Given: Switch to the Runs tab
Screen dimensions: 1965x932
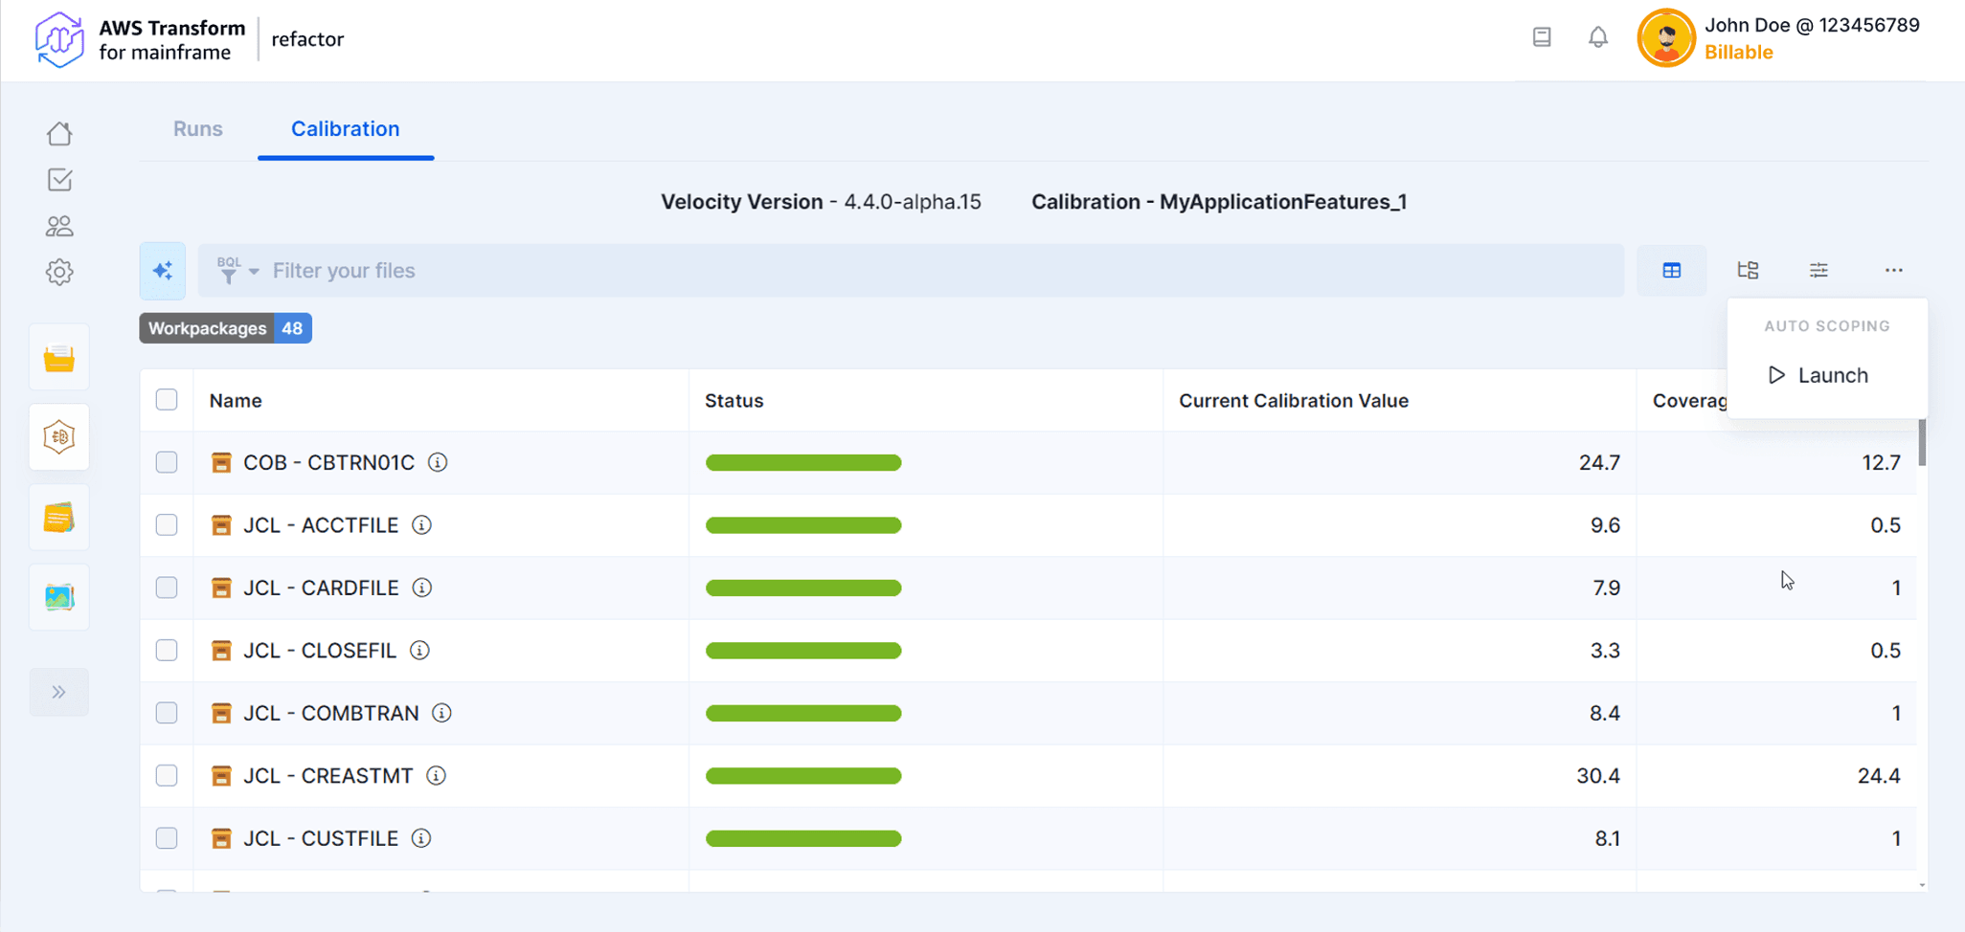Looking at the screenshot, I should (x=198, y=129).
